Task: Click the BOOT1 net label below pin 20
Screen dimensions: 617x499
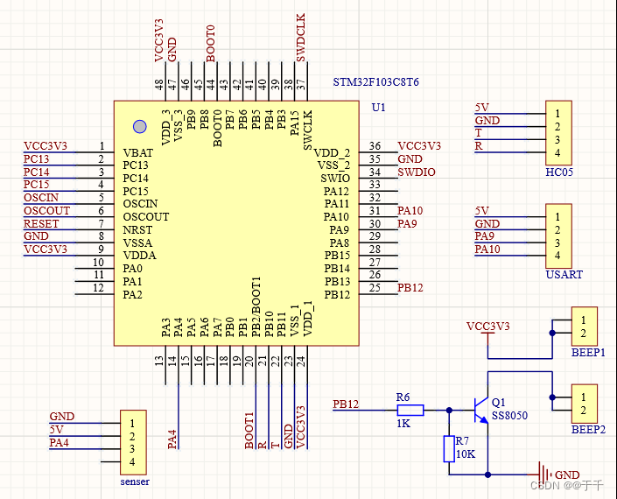Action: pyautogui.click(x=249, y=431)
